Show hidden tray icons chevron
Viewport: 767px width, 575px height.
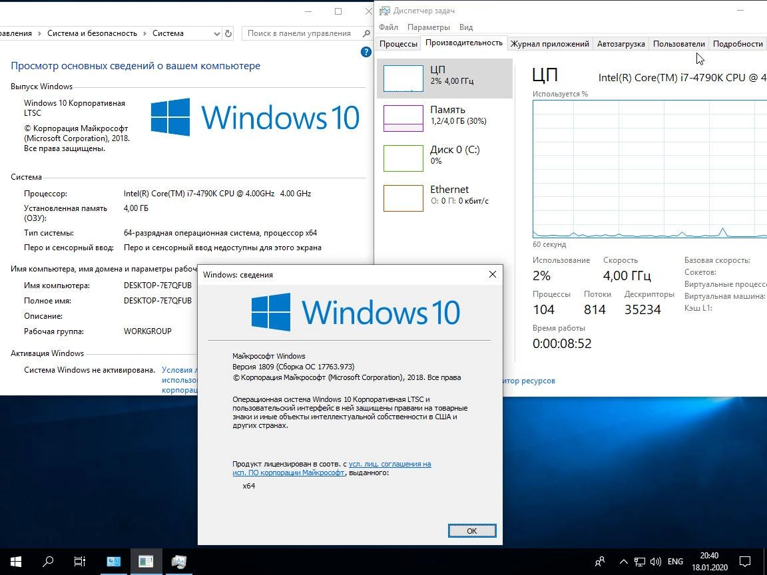(x=624, y=562)
